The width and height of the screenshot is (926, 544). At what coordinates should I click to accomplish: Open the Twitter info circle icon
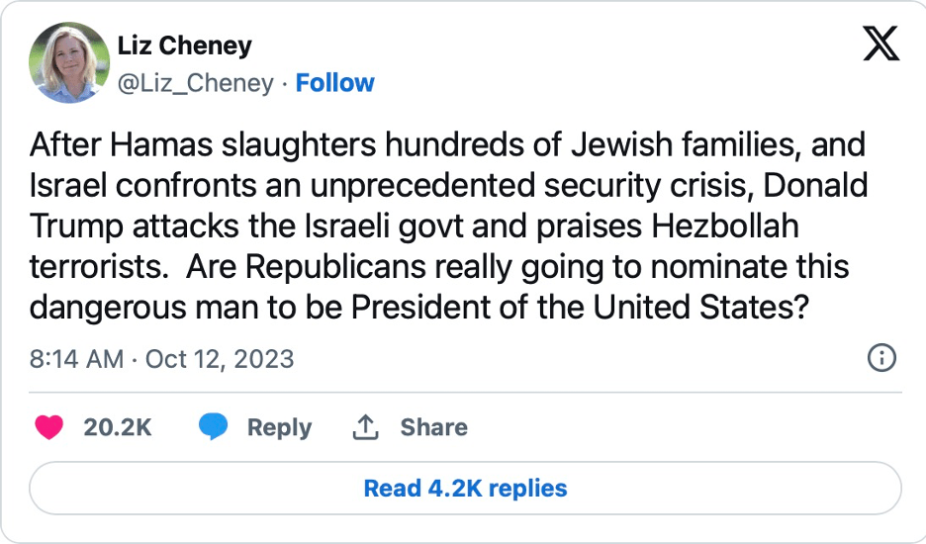880,357
